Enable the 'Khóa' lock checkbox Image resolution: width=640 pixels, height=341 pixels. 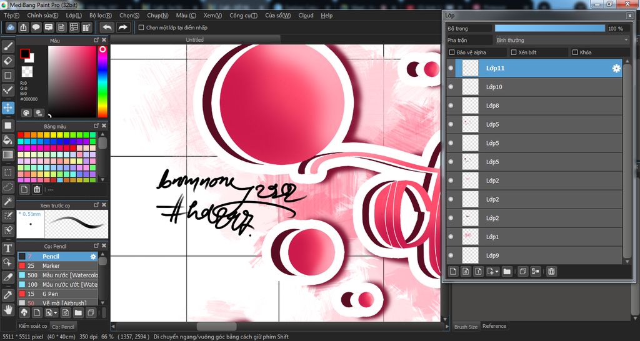[x=575, y=52]
